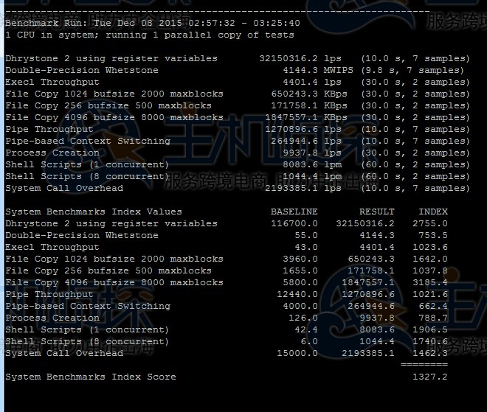487x412 pixels.
Task: Click the INDEX column header
Action: pos(432,212)
